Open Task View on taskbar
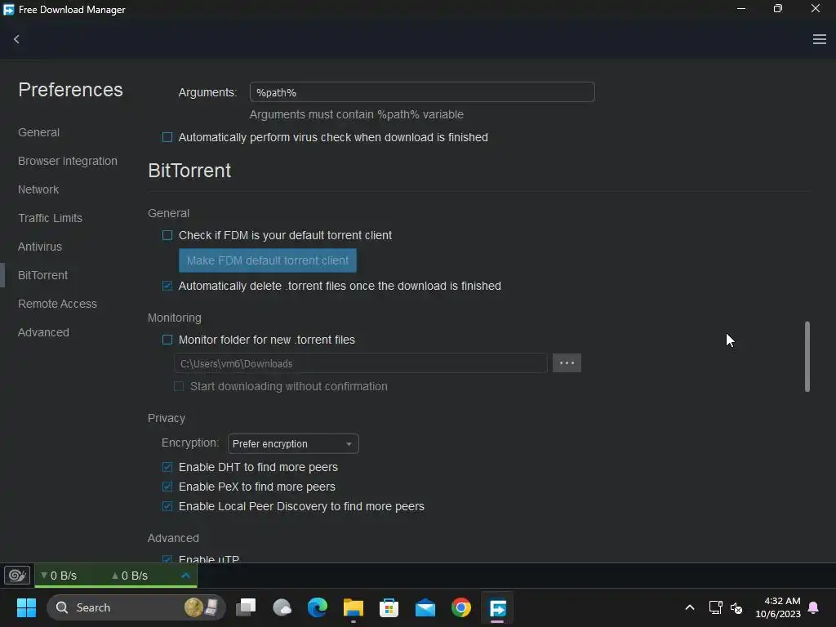This screenshot has height=627, width=836. click(x=246, y=607)
